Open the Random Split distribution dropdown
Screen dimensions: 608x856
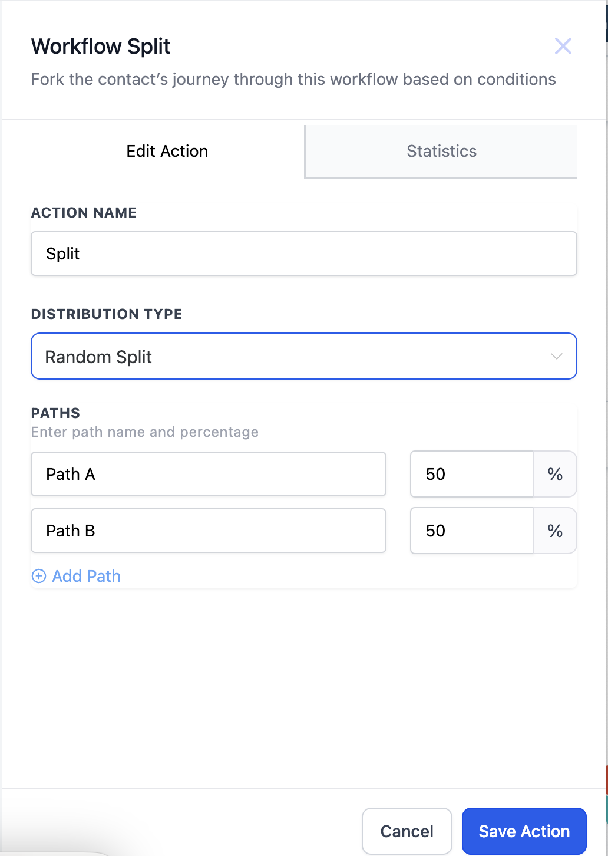click(304, 356)
